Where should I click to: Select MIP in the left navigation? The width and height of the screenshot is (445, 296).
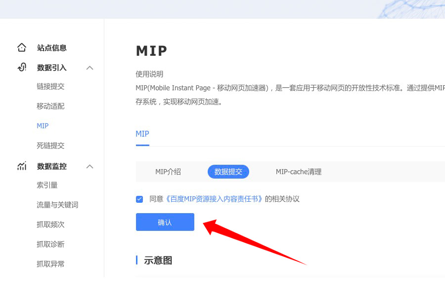coord(43,126)
